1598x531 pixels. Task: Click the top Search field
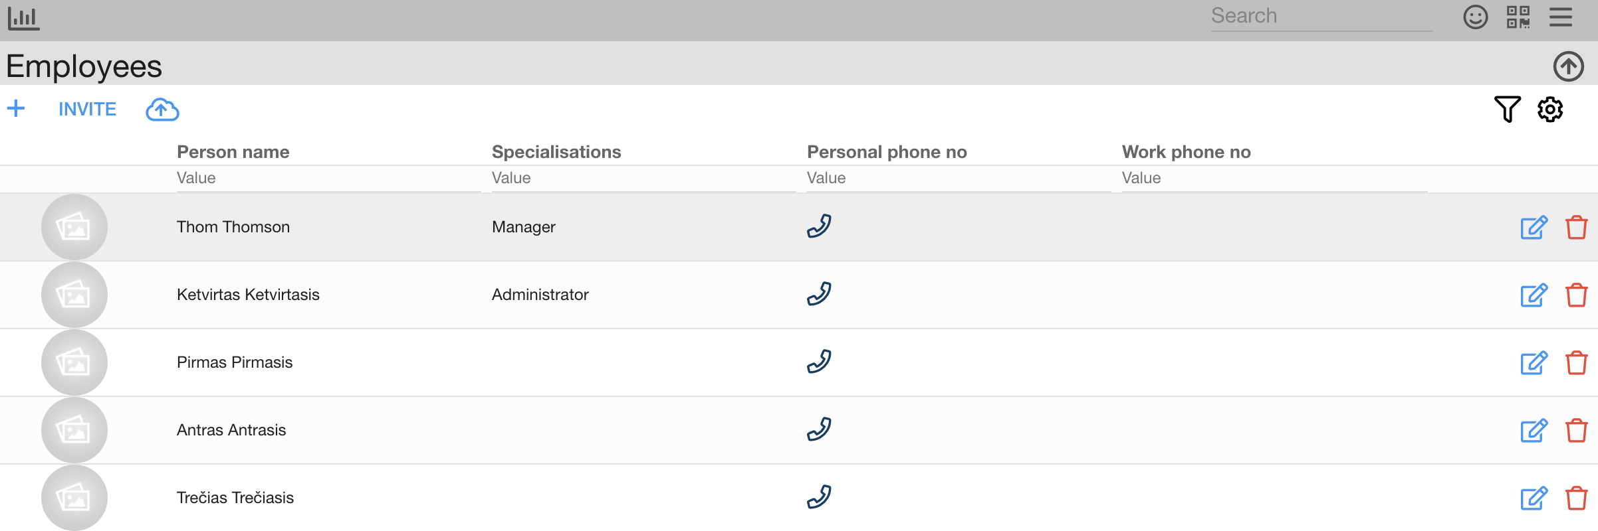[1321, 16]
